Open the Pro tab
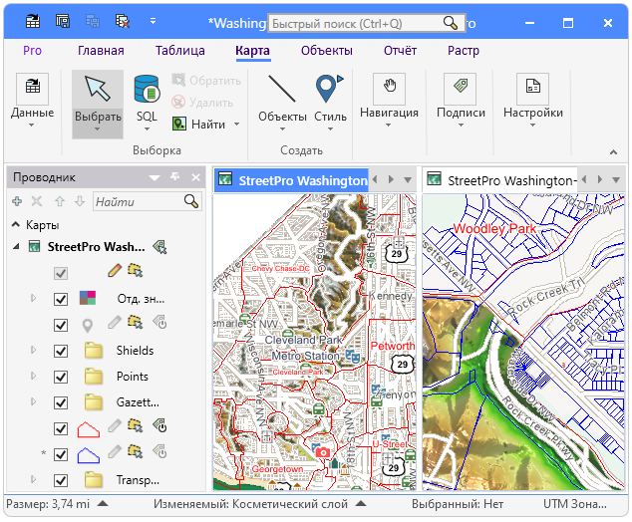Image resolution: width=632 pixels, height=522 pixels. pos(32,51)
